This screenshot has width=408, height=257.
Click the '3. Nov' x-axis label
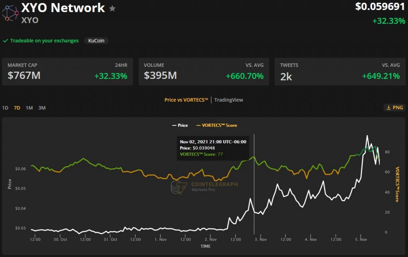pyautogui.click(x=261, y=239)
